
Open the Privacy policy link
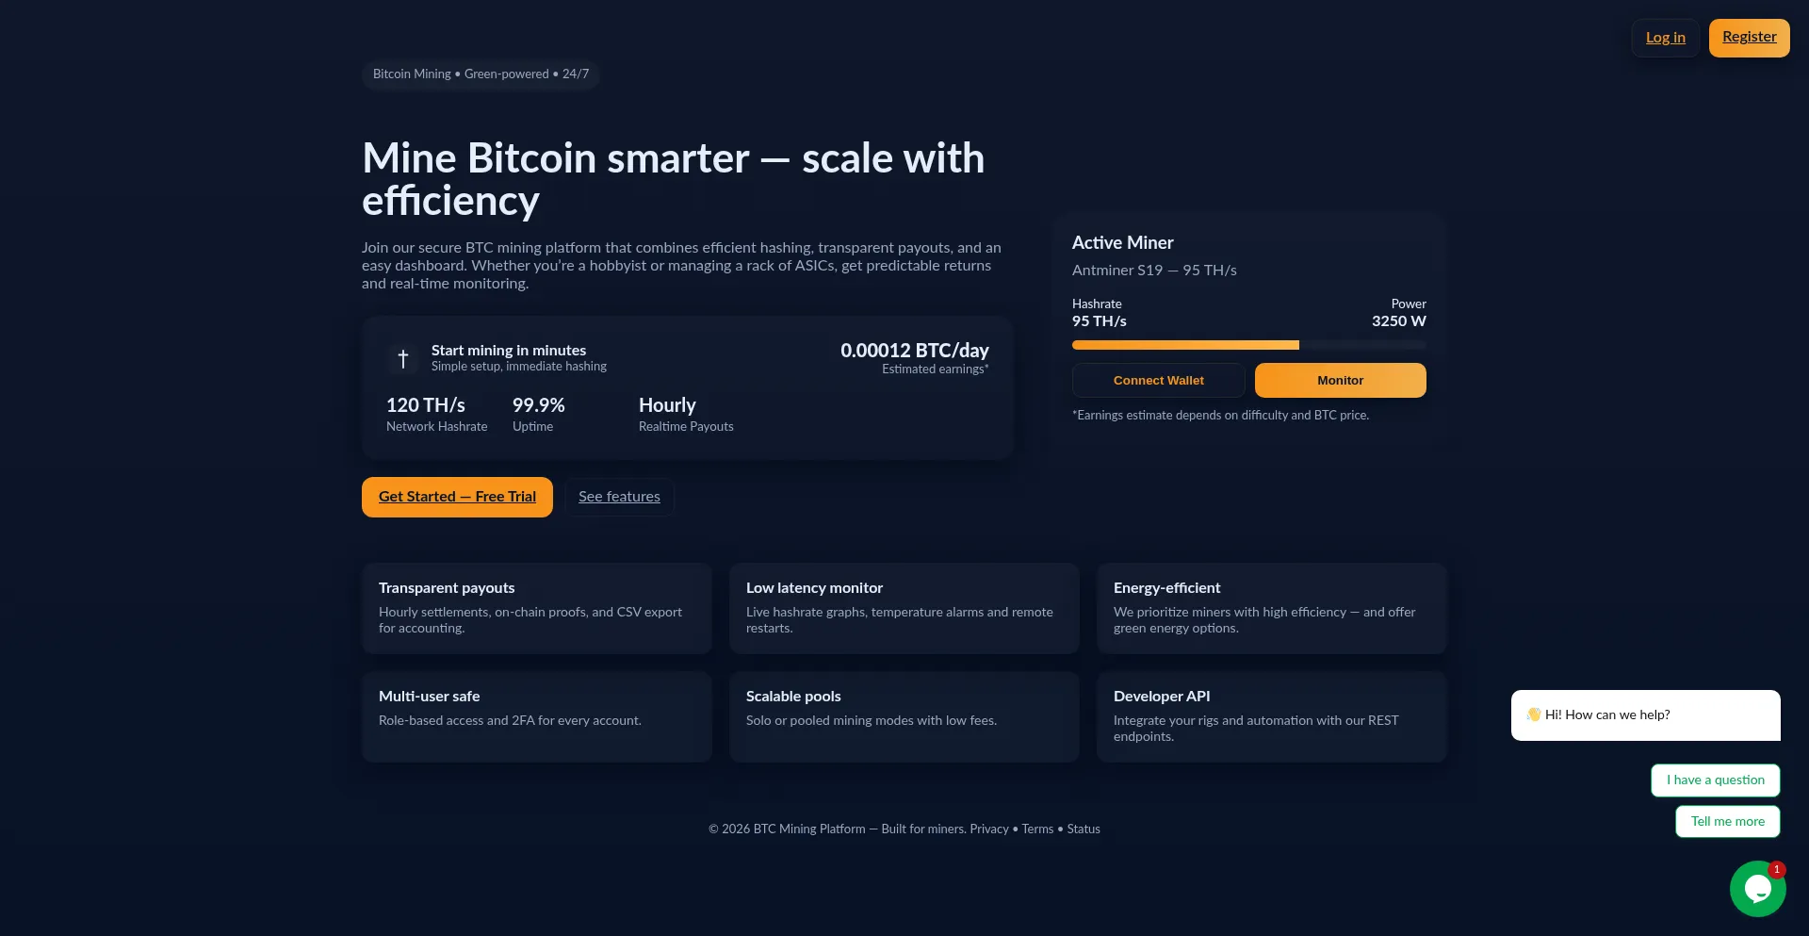(989, 829)
